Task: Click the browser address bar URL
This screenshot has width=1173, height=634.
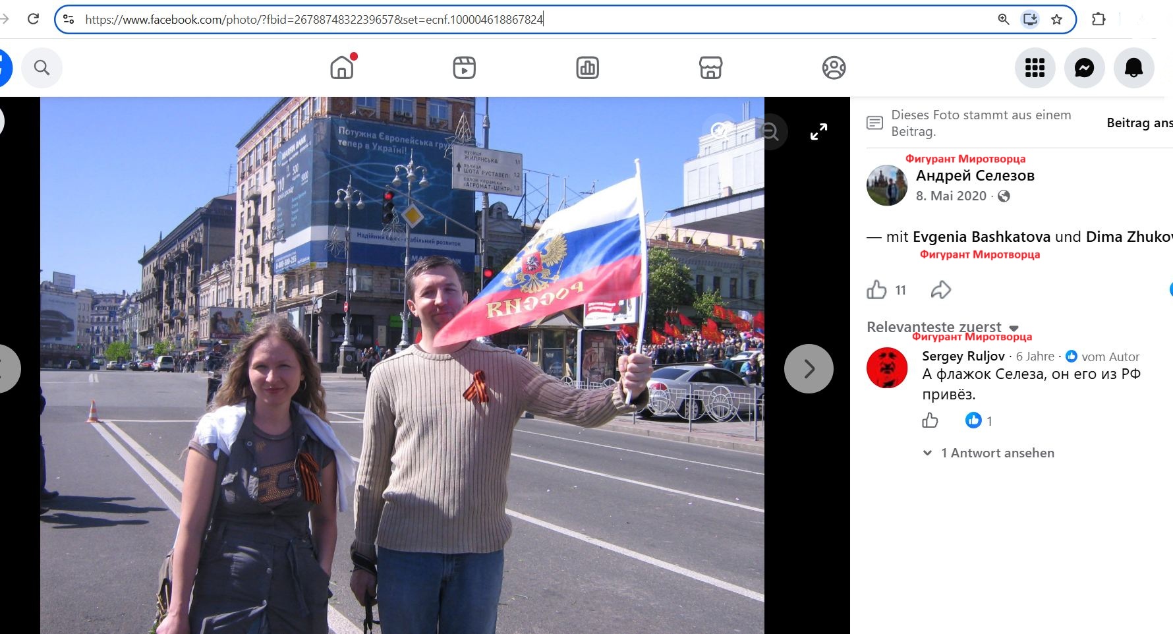Action: click(x=314, y=19)
